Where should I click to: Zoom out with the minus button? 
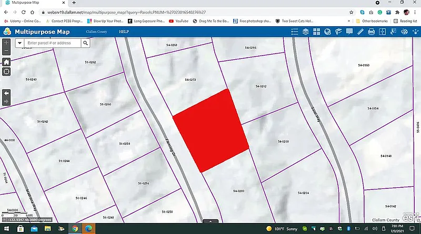pos(6,51)
